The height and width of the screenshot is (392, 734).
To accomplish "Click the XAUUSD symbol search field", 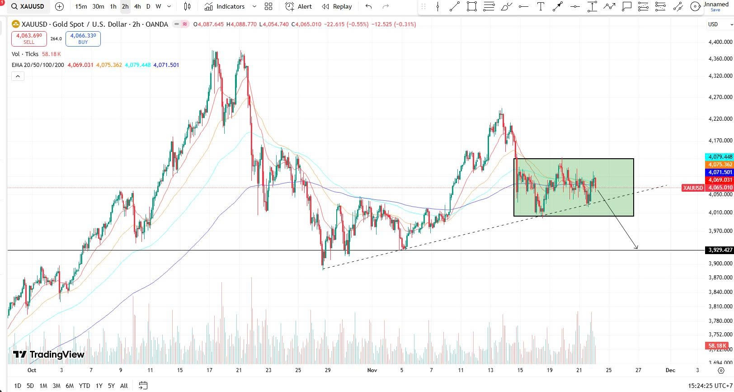I will [28, 6].
